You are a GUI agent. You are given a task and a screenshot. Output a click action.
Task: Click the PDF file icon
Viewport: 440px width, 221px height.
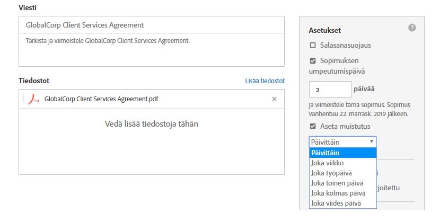[33, 99]
